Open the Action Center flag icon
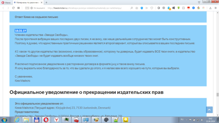The image size is (219, 123). point(190,120)
